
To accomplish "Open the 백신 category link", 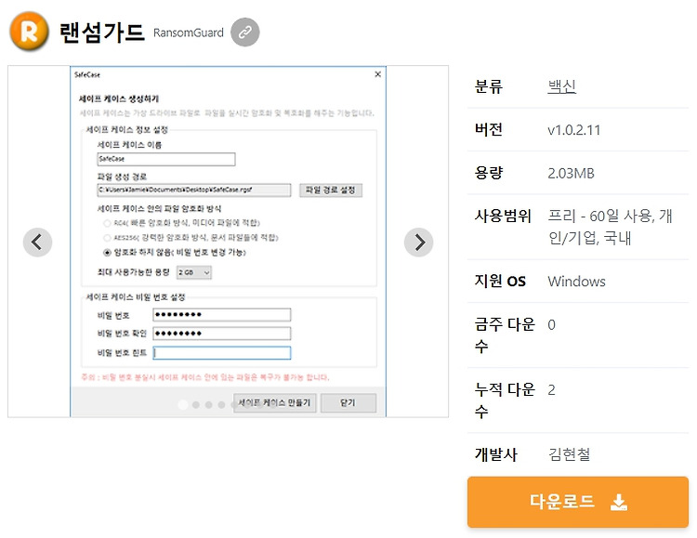I will pyautogui.click(x=562, y=86).
